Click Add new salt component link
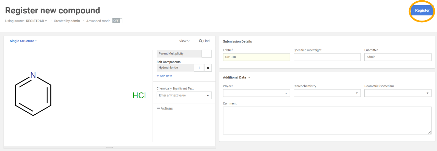 165,76
